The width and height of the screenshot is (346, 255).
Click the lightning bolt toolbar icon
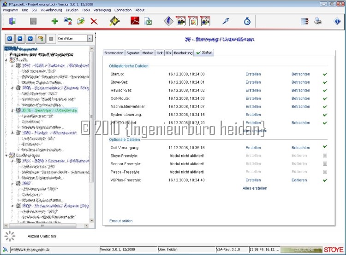pos(225,22)
